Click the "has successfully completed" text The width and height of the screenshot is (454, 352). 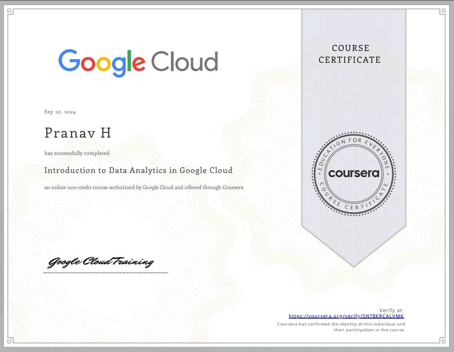click(77, 153)
